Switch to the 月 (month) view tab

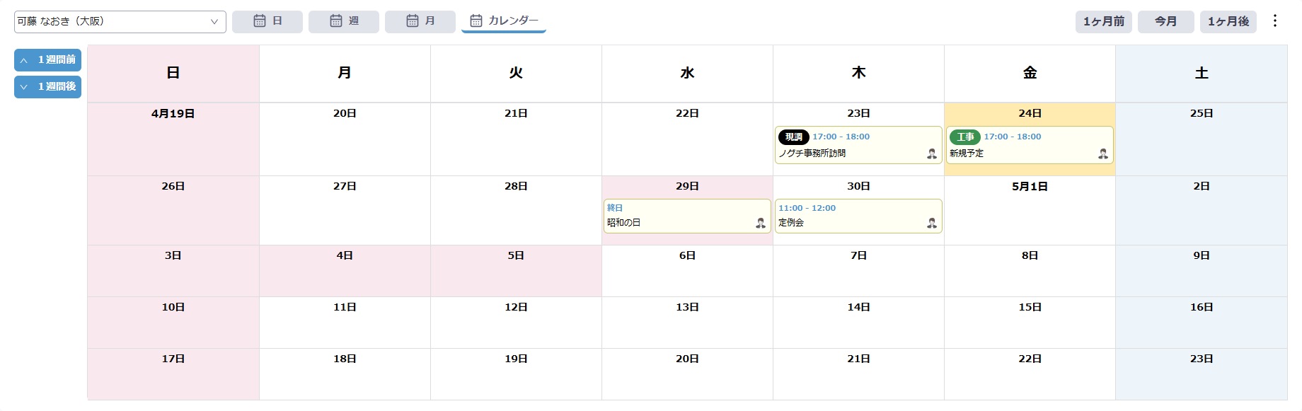420,21
